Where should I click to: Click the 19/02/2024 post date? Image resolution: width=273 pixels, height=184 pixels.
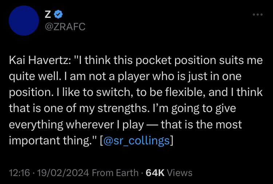coord(62,173)
